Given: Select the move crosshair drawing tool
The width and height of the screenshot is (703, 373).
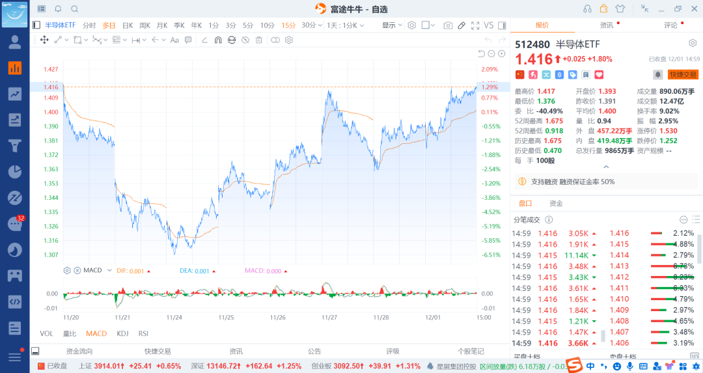Looking at the screenshot, I should [44, 40].
